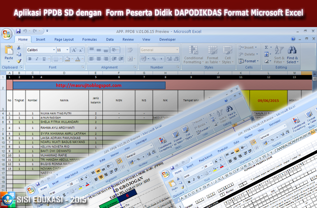Switch to the Developer tab in the upright window

click(167, 40)
